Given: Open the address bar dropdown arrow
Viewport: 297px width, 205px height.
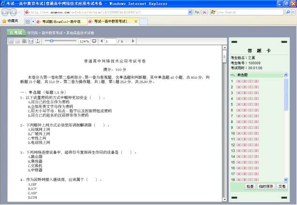Looking at the screenshot, I should [x=190, y=12].
